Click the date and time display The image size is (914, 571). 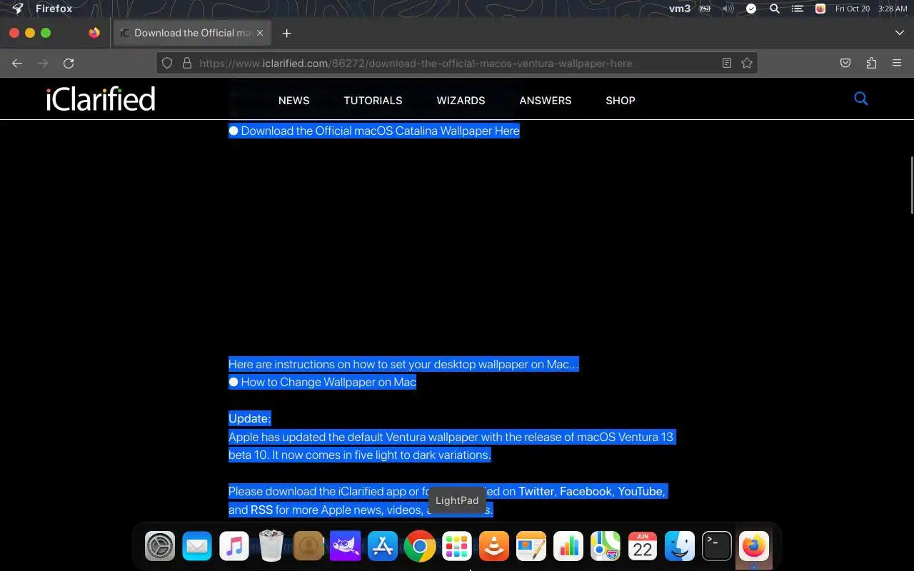871,9
